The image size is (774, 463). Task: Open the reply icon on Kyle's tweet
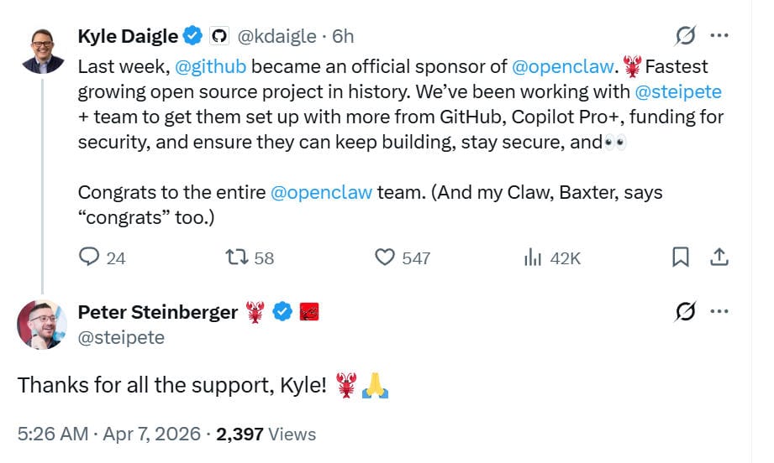(89, 258)
